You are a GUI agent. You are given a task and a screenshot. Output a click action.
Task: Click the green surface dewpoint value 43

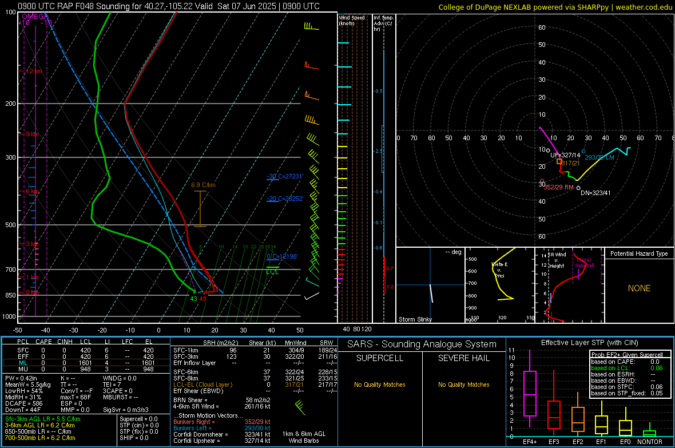tap(194, 299)
